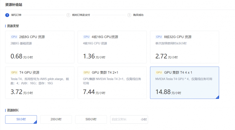235x130 pixels.
Task: Click the Tesla T4 AWS g4dn.xlarge description
Action: pyautogui.click(x=40, y=81)
